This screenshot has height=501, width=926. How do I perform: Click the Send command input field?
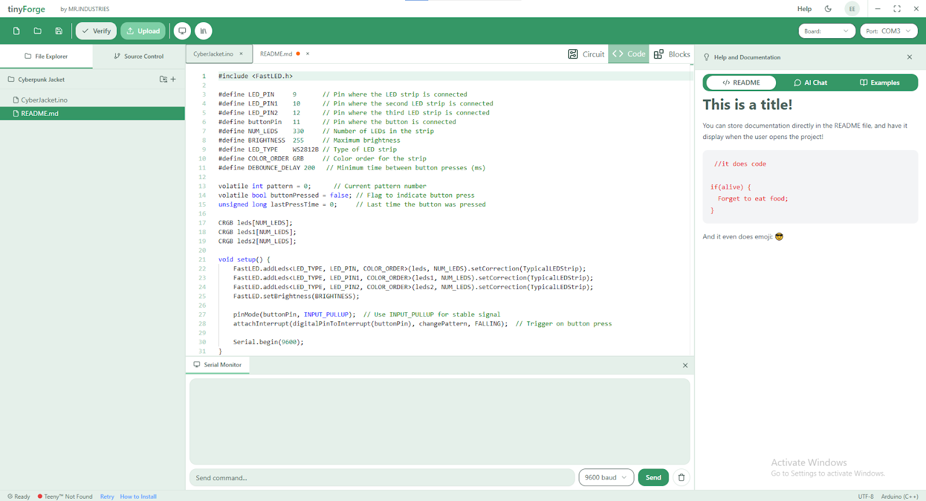coord(382,477)
